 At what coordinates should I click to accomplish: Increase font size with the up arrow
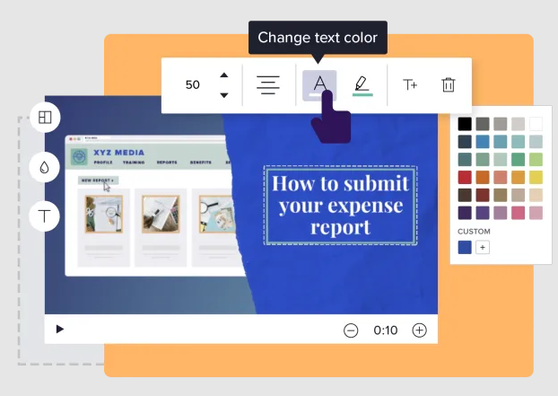(224, 75)
